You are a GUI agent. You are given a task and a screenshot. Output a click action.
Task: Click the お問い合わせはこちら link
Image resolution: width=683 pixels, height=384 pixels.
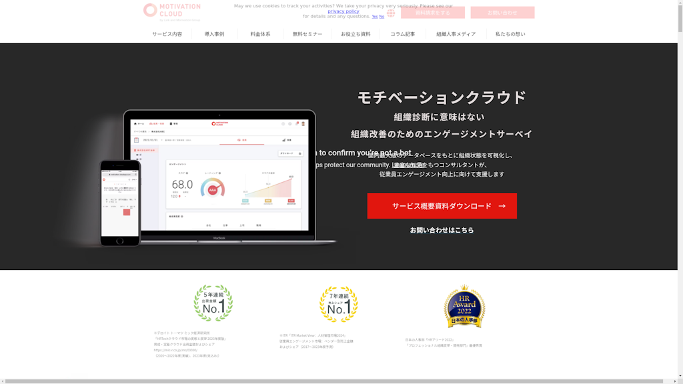tap(442, 230)
